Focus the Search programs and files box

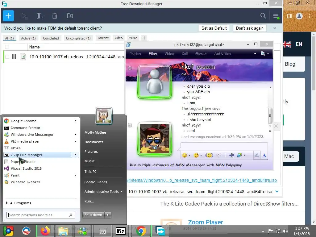tap(40, 215)
